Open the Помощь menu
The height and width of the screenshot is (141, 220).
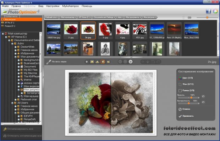pyautogui.click(x=87, y=6)
